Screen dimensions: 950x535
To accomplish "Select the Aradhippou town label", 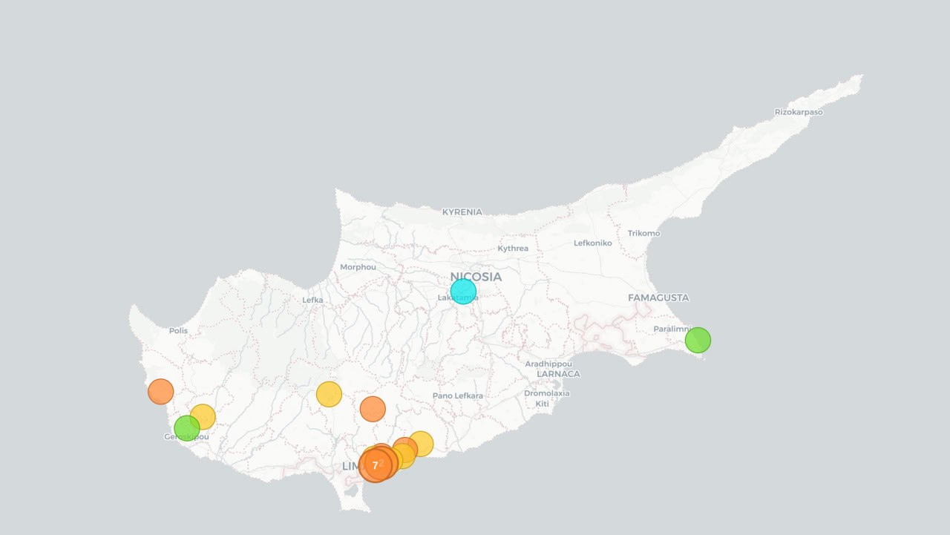I will tap(548, 364).
